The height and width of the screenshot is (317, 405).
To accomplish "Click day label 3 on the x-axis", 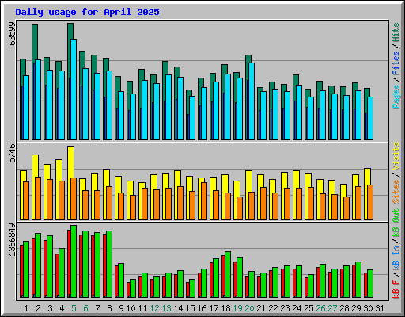I will pos(50,308).
